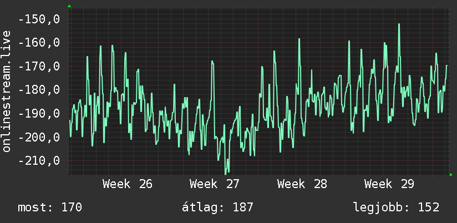Click the 'legjobb: 152' statistic
Image resolution: width=457 pixels, height=223 pixels.
(x=396, y=207)
